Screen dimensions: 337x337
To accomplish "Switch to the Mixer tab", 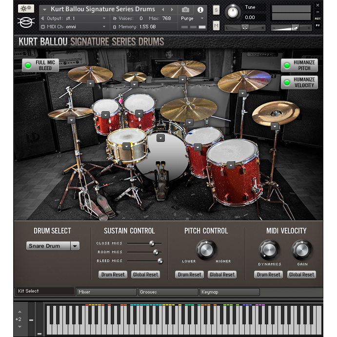I will 106,292.
